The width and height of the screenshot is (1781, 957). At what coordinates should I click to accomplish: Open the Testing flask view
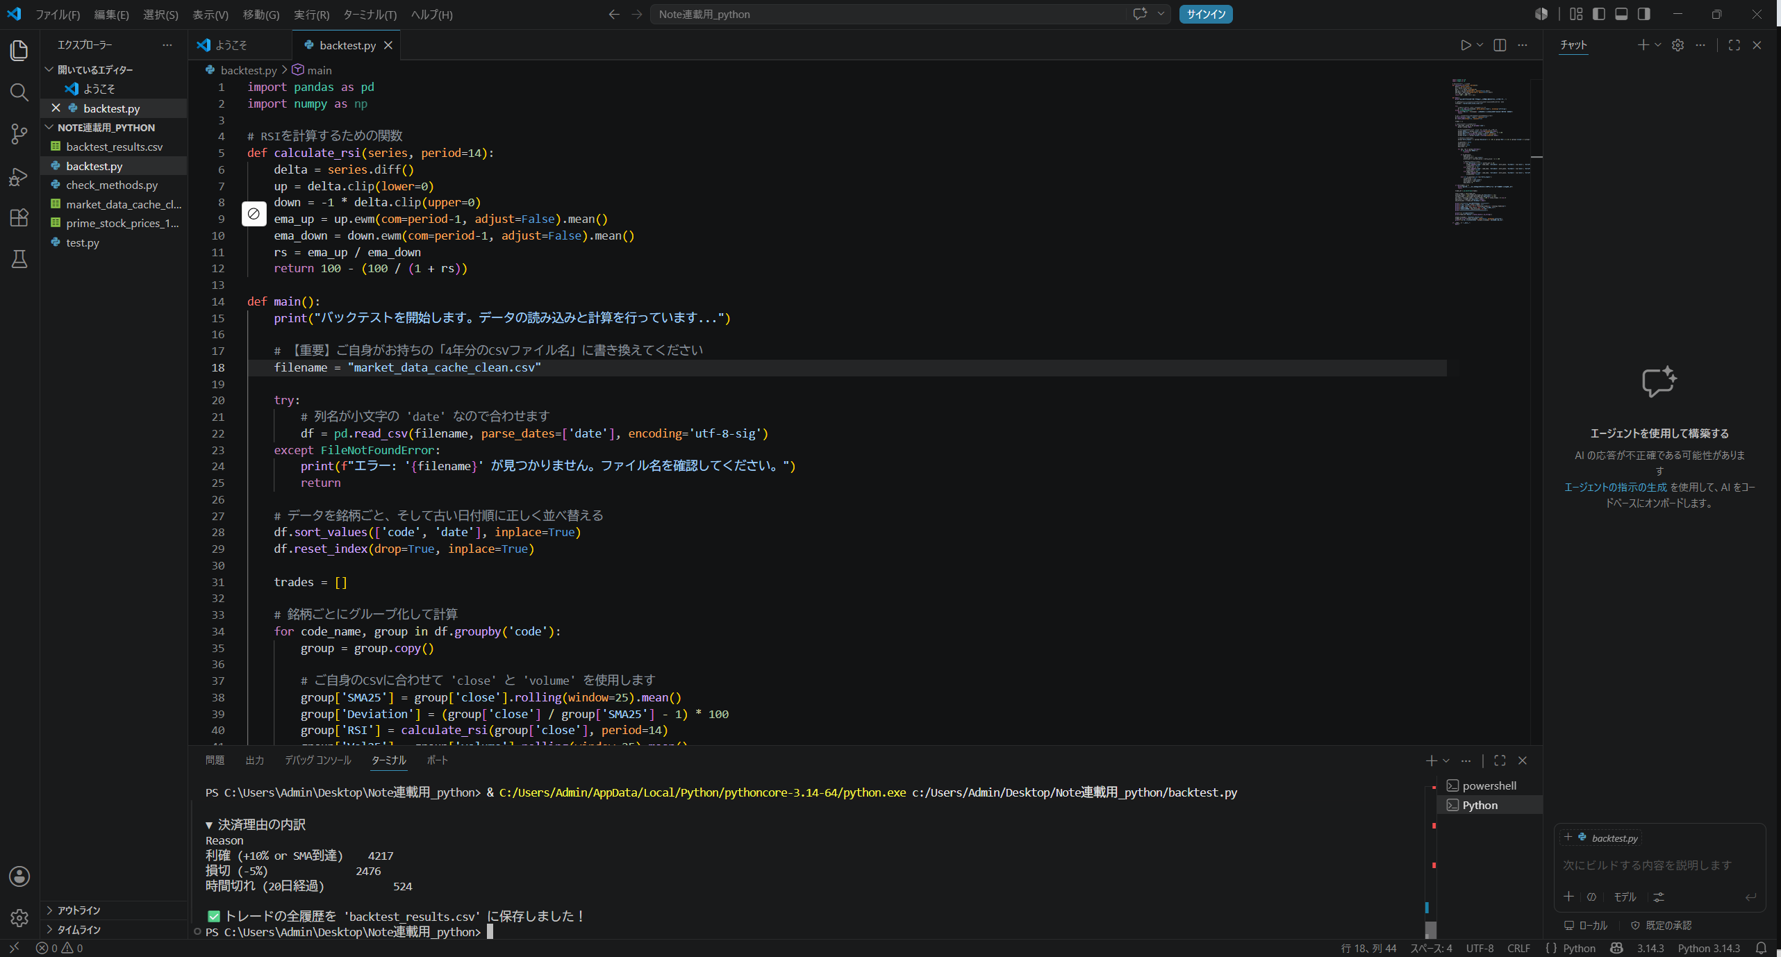point(19,259)
